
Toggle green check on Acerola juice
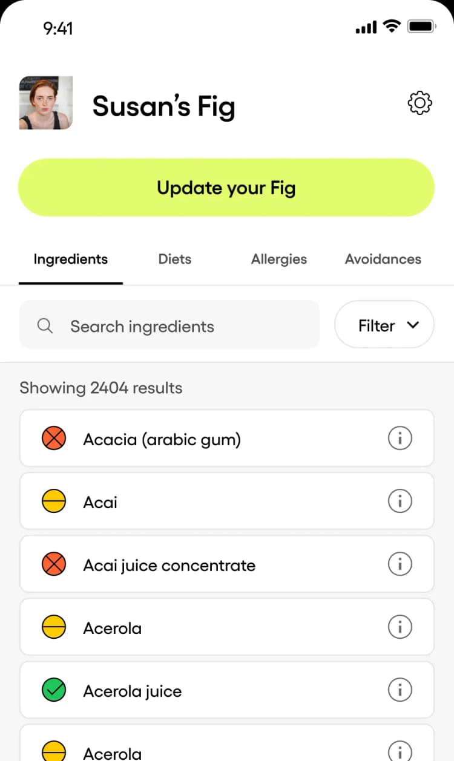(x=54, y=690)
